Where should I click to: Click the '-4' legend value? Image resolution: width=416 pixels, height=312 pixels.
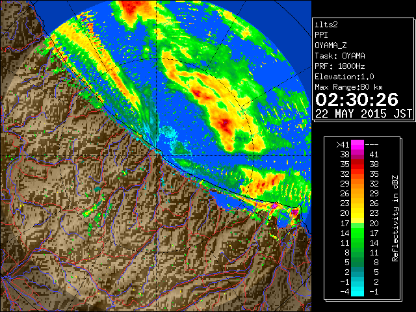click(x=344, y=291)
